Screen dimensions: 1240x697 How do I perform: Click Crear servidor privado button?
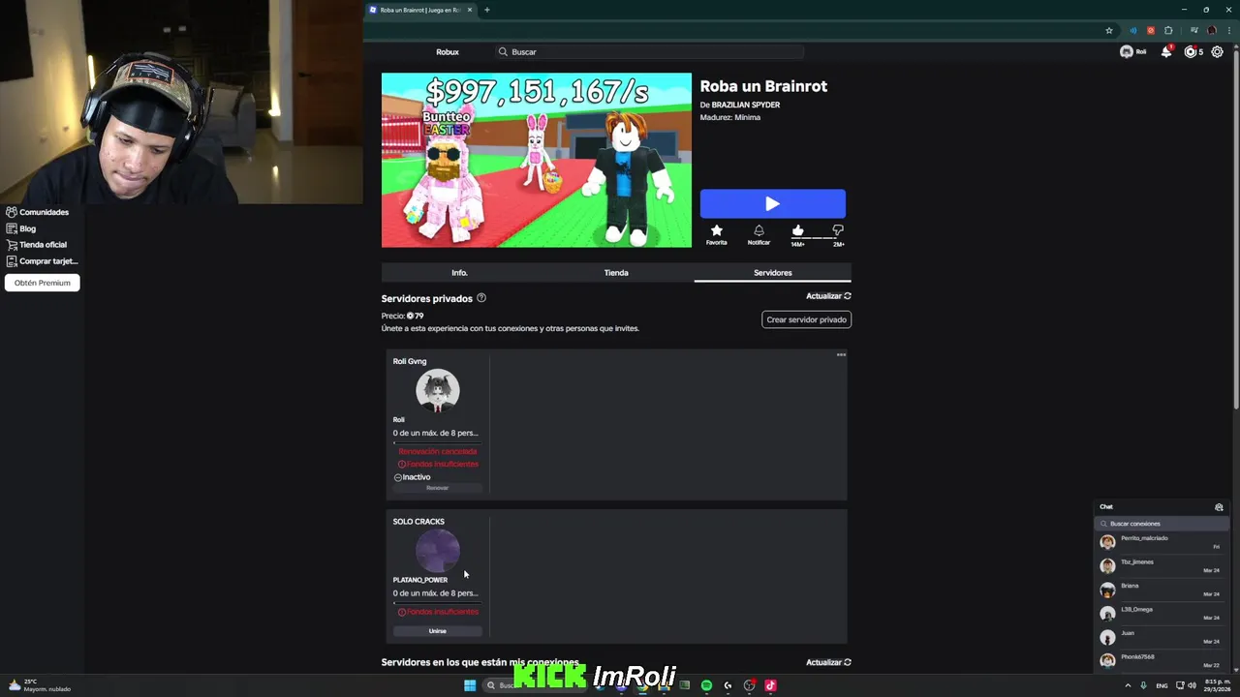tap(806, 319)
